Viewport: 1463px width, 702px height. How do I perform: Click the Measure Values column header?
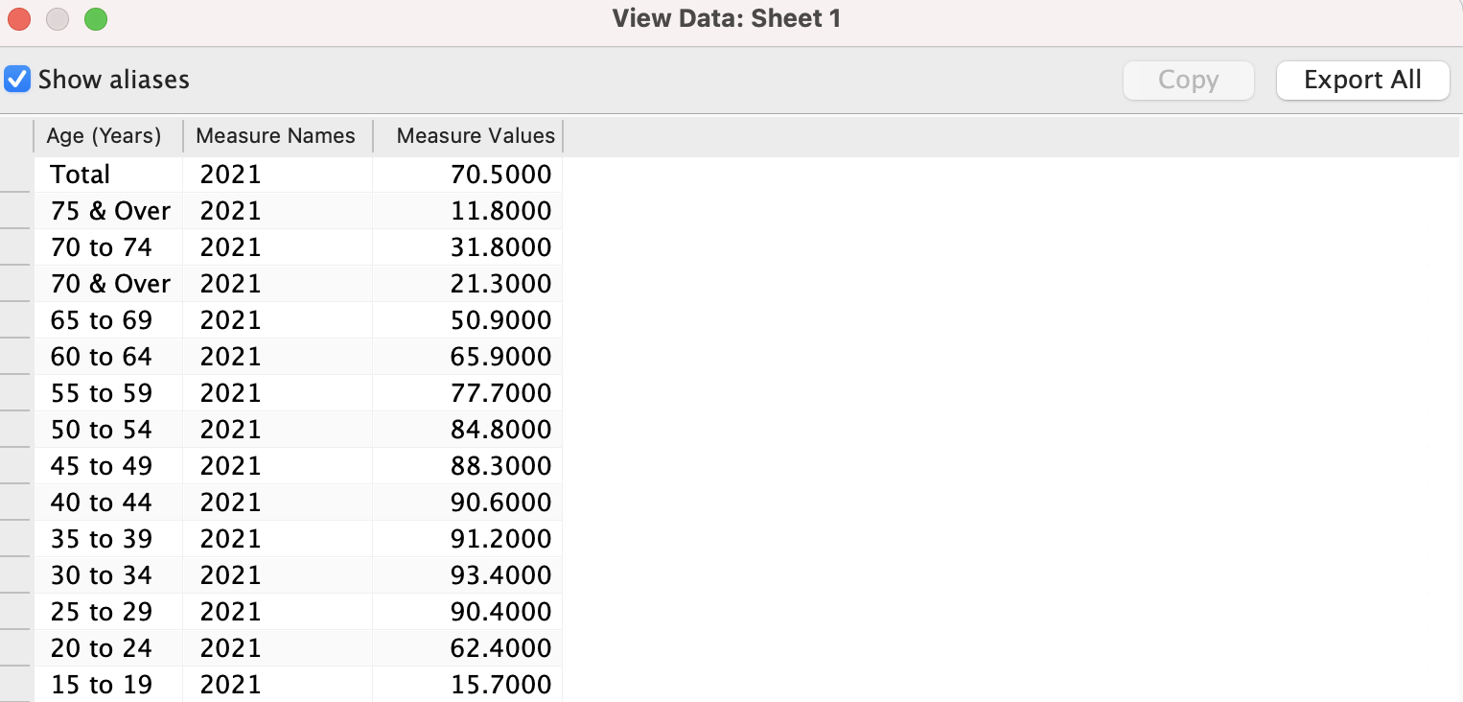pos(475,136)
